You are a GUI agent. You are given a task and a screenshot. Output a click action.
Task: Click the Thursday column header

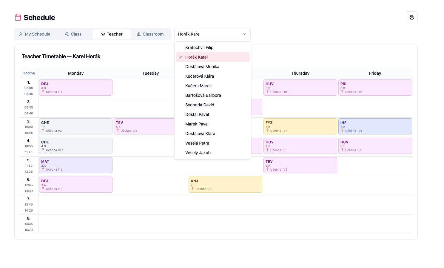tap(300, 73)
